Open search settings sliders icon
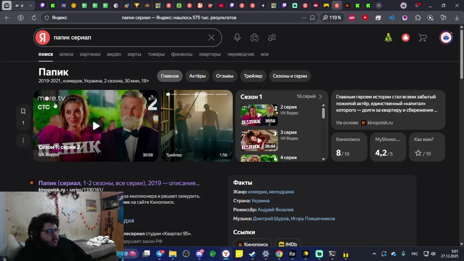Image resolution: width=464 pixels, height=261 pixels. tap(272, 37)
